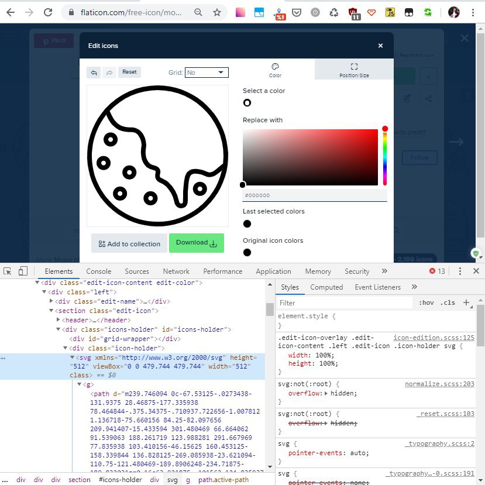Screen dimensions: 485x485
Task: Open the Security panel tab
Action: click(357, 271)
